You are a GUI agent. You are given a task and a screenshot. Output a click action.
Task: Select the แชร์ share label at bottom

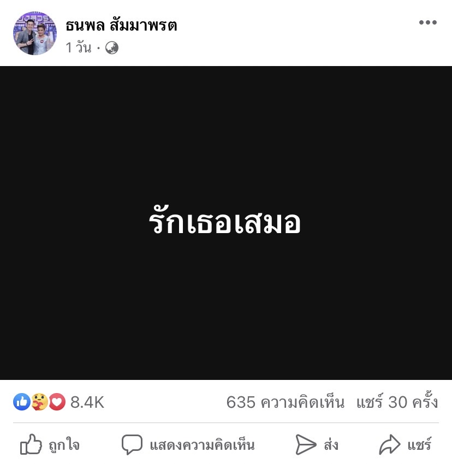419,444
